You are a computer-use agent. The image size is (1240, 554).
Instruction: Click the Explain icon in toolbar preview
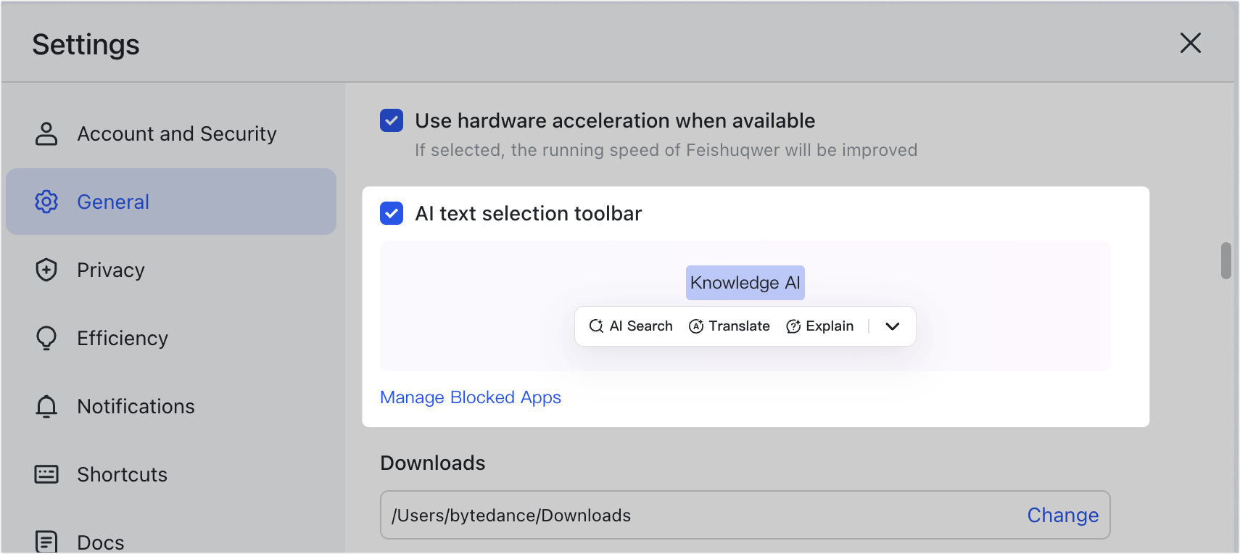(x=793, y=326)
